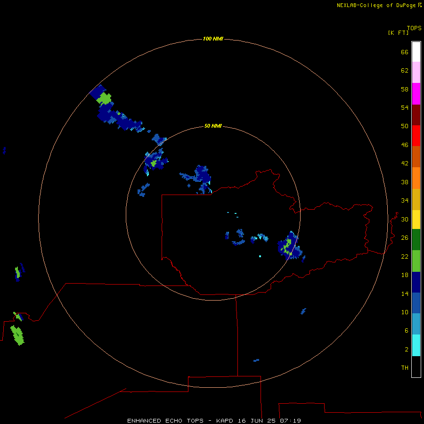
Task: Click the ENHANCED ECHO TOPS caption text
Action: (165, 421)
